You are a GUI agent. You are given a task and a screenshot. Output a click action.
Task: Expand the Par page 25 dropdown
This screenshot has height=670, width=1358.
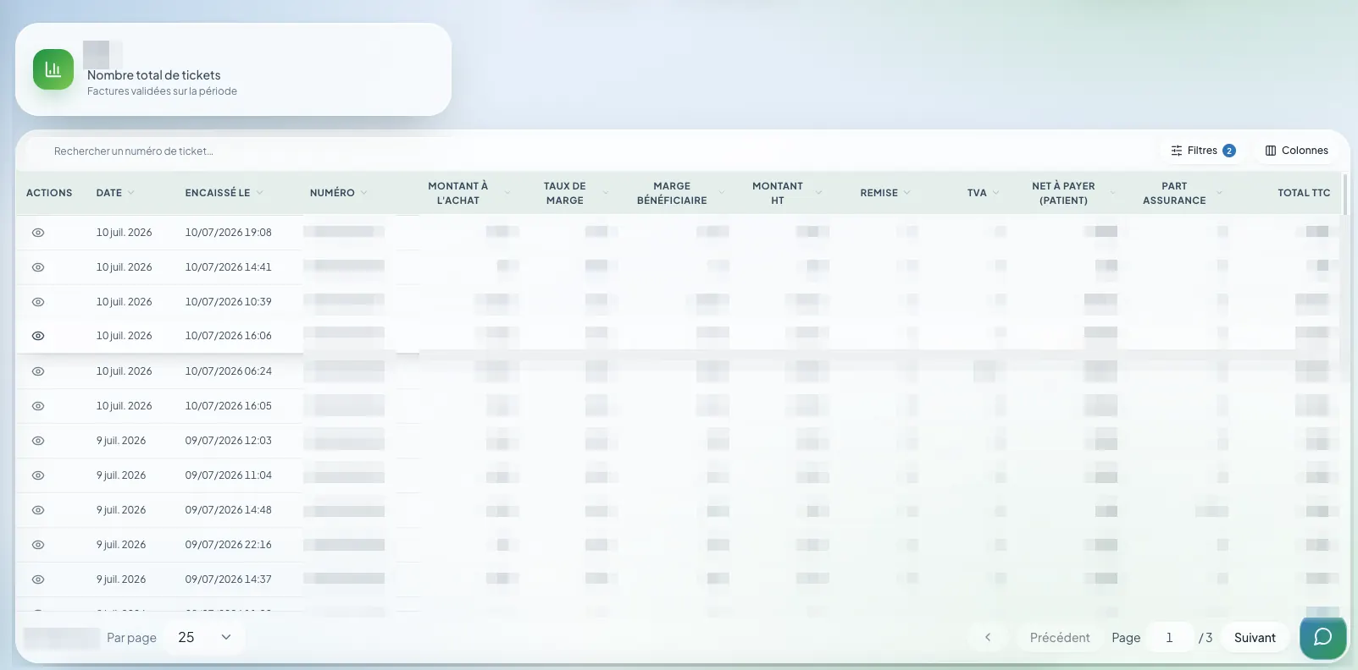coord(204,637)
